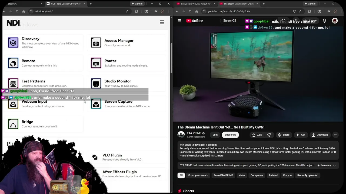Subscribe to ETA PRIME

[x=230, y=135]
